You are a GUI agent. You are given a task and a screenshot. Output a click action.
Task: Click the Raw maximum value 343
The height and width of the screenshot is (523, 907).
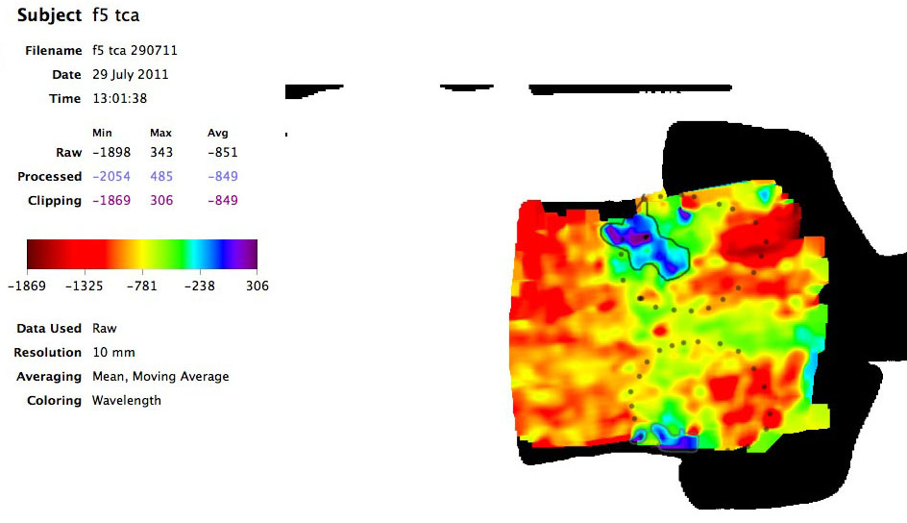160,153
